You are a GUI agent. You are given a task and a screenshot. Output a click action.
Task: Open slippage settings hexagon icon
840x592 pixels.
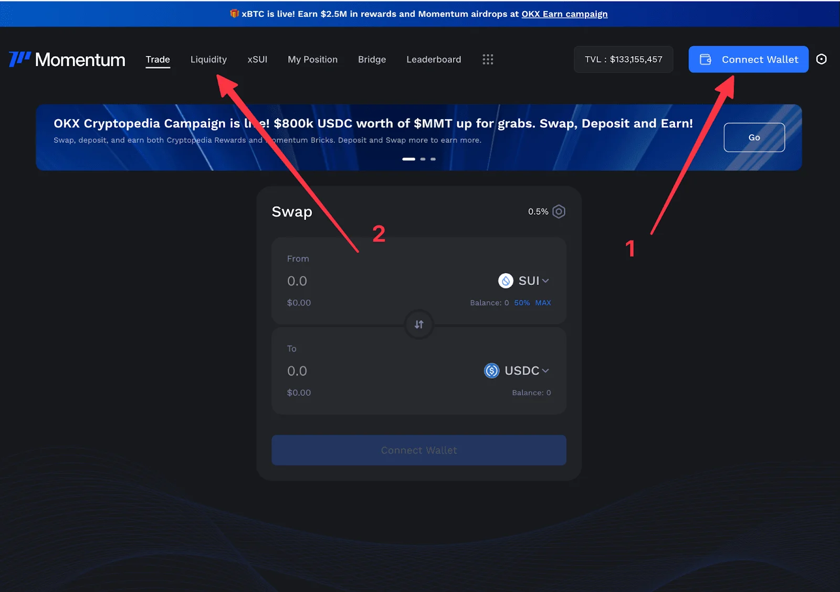pos(559,212)
